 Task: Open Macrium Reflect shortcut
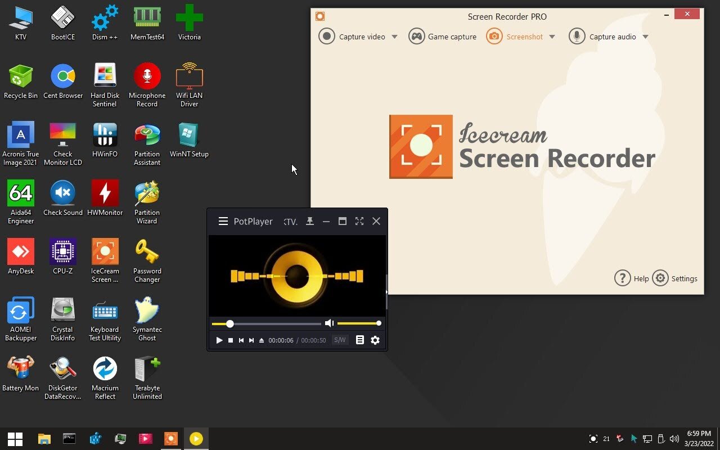(x=105, y=378)
